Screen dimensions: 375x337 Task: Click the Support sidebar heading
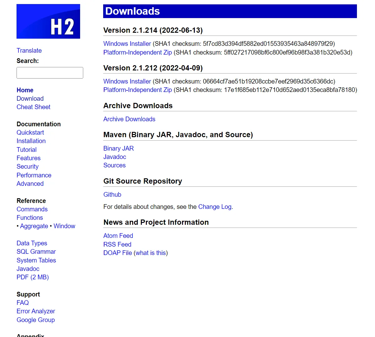coord(28,294)
